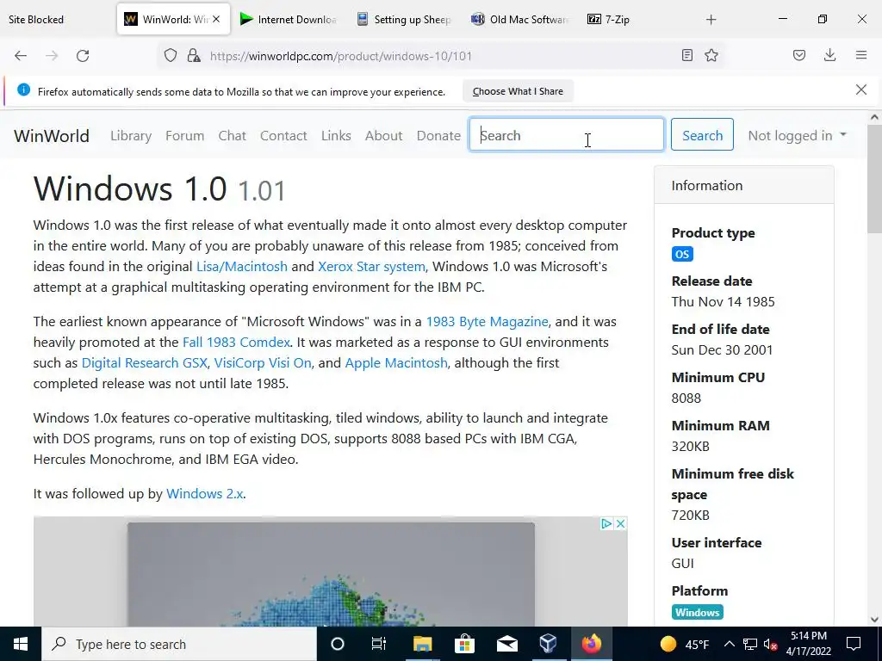The image size is (882, 661).
Task: Open the Mail app on taskbar
Action: [x=506, y=644]
